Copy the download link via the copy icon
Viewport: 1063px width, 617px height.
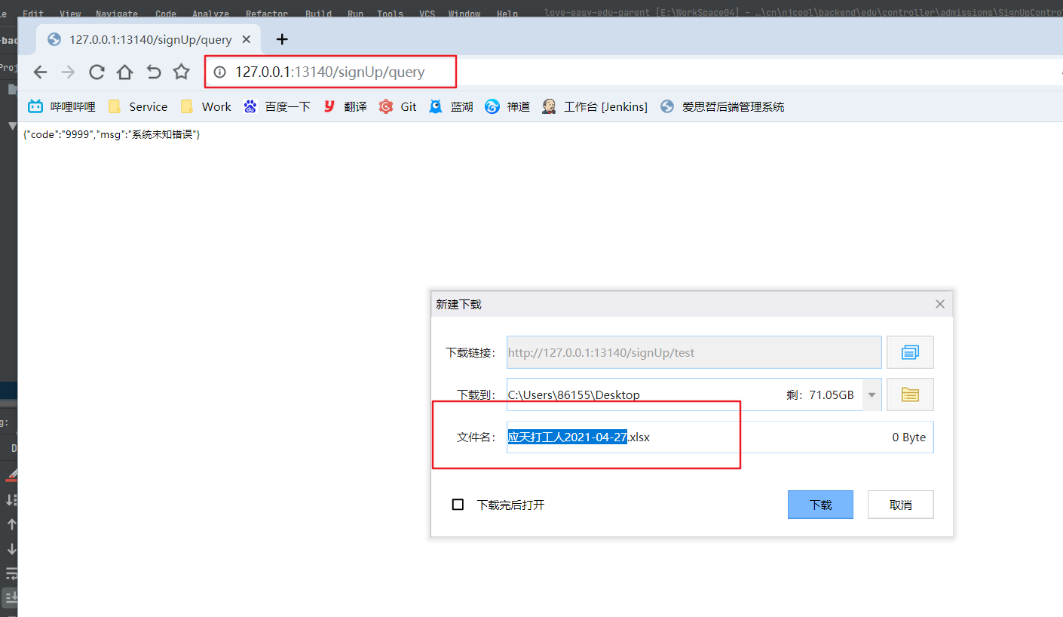pyautogui.click(x=910, y=351)
